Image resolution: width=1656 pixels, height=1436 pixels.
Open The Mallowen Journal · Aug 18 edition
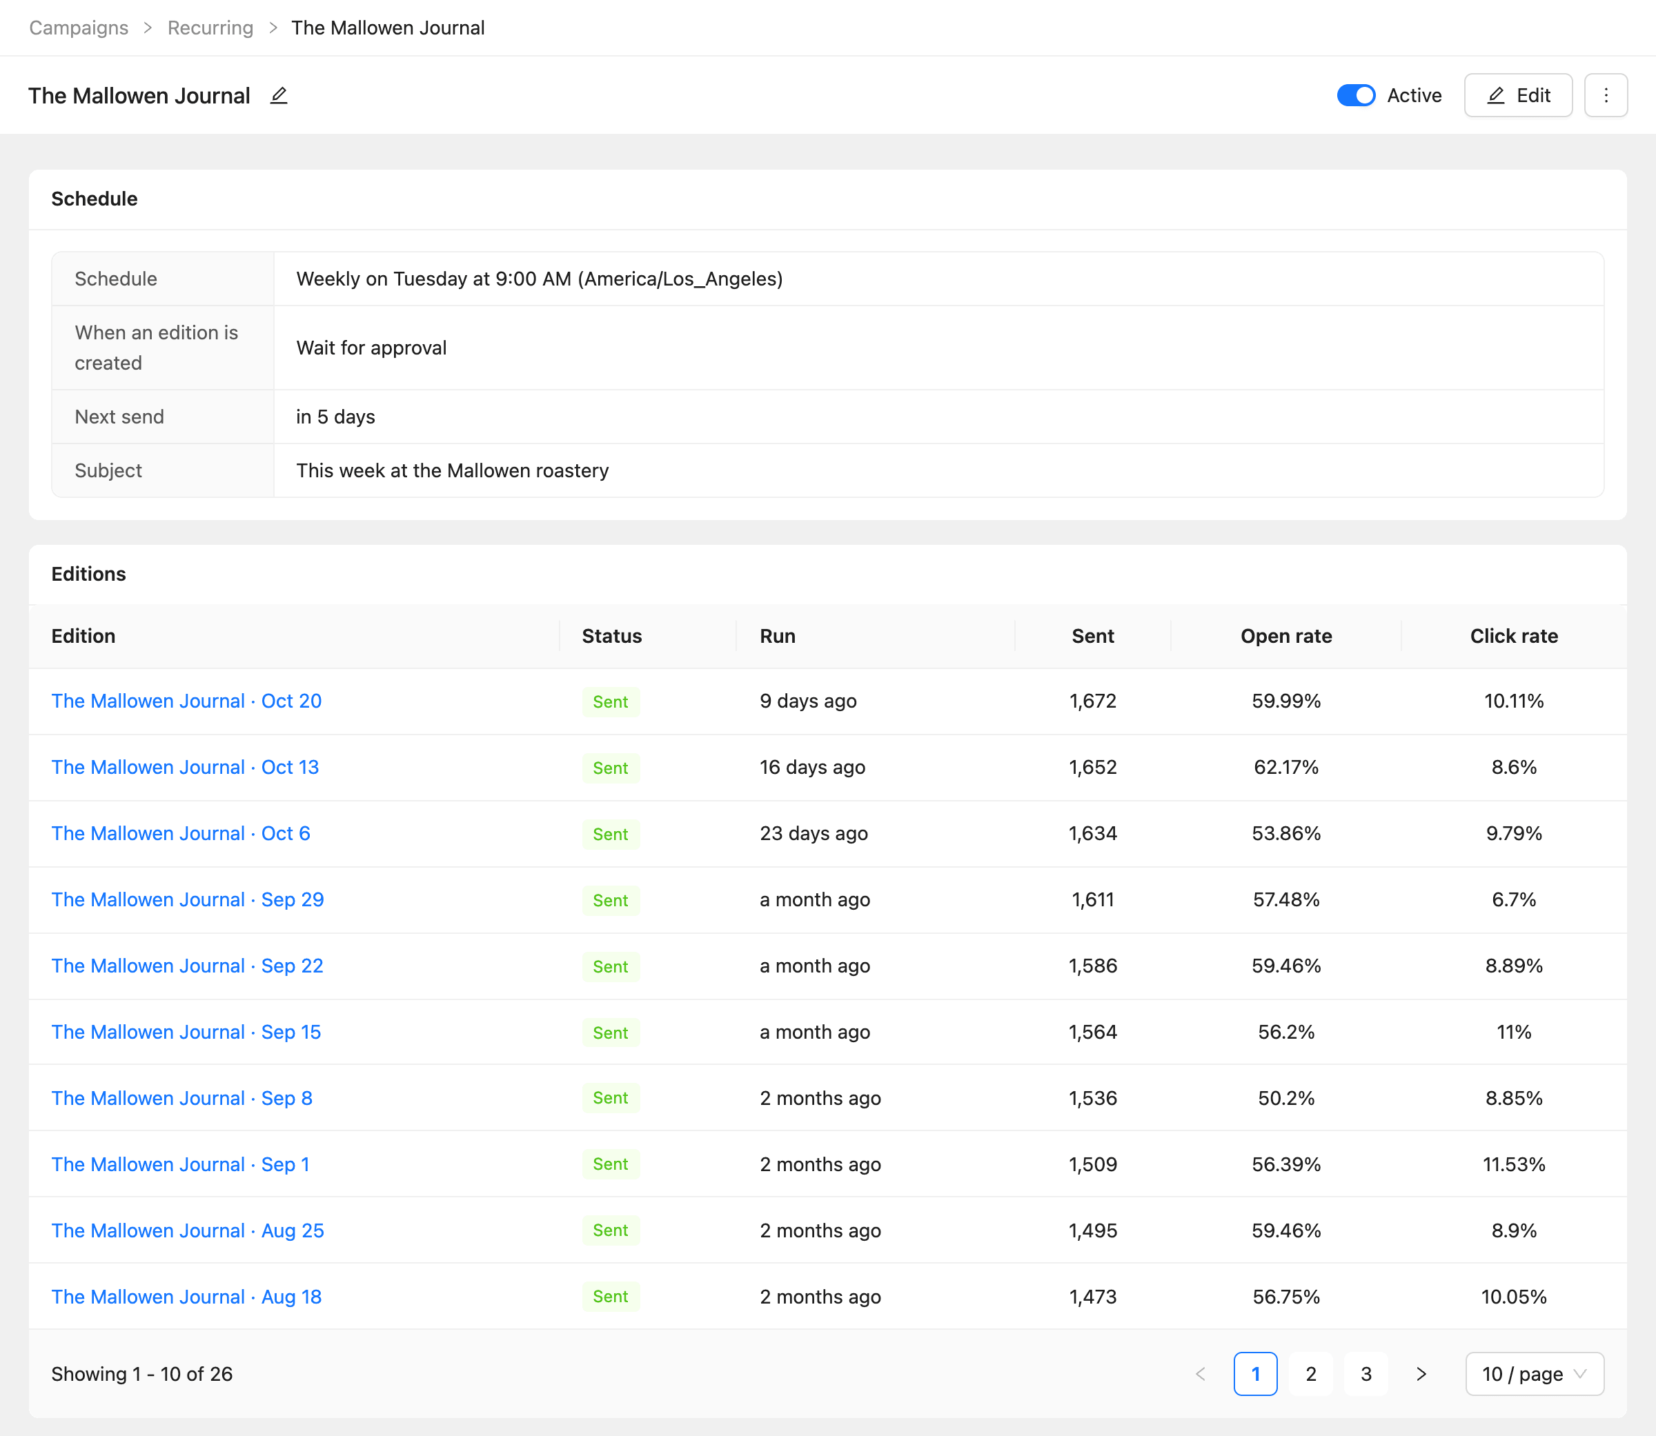pos(186,1297)
